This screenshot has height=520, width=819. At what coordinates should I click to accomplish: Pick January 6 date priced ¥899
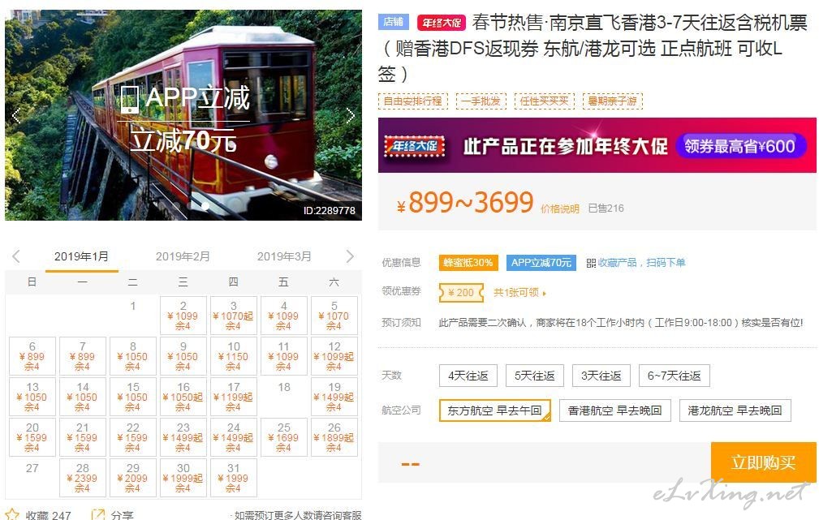tap(32, 356)
